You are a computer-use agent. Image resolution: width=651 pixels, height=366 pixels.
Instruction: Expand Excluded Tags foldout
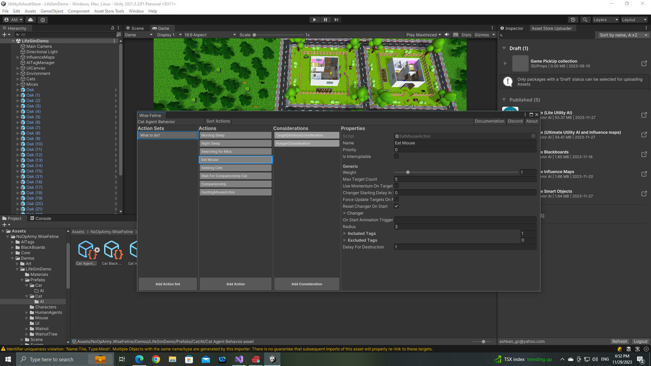(344, 240)
